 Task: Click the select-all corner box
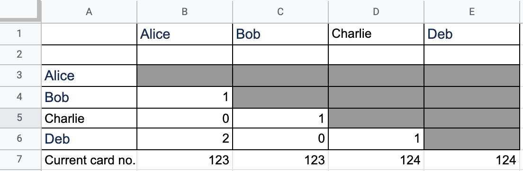point(20,11)
